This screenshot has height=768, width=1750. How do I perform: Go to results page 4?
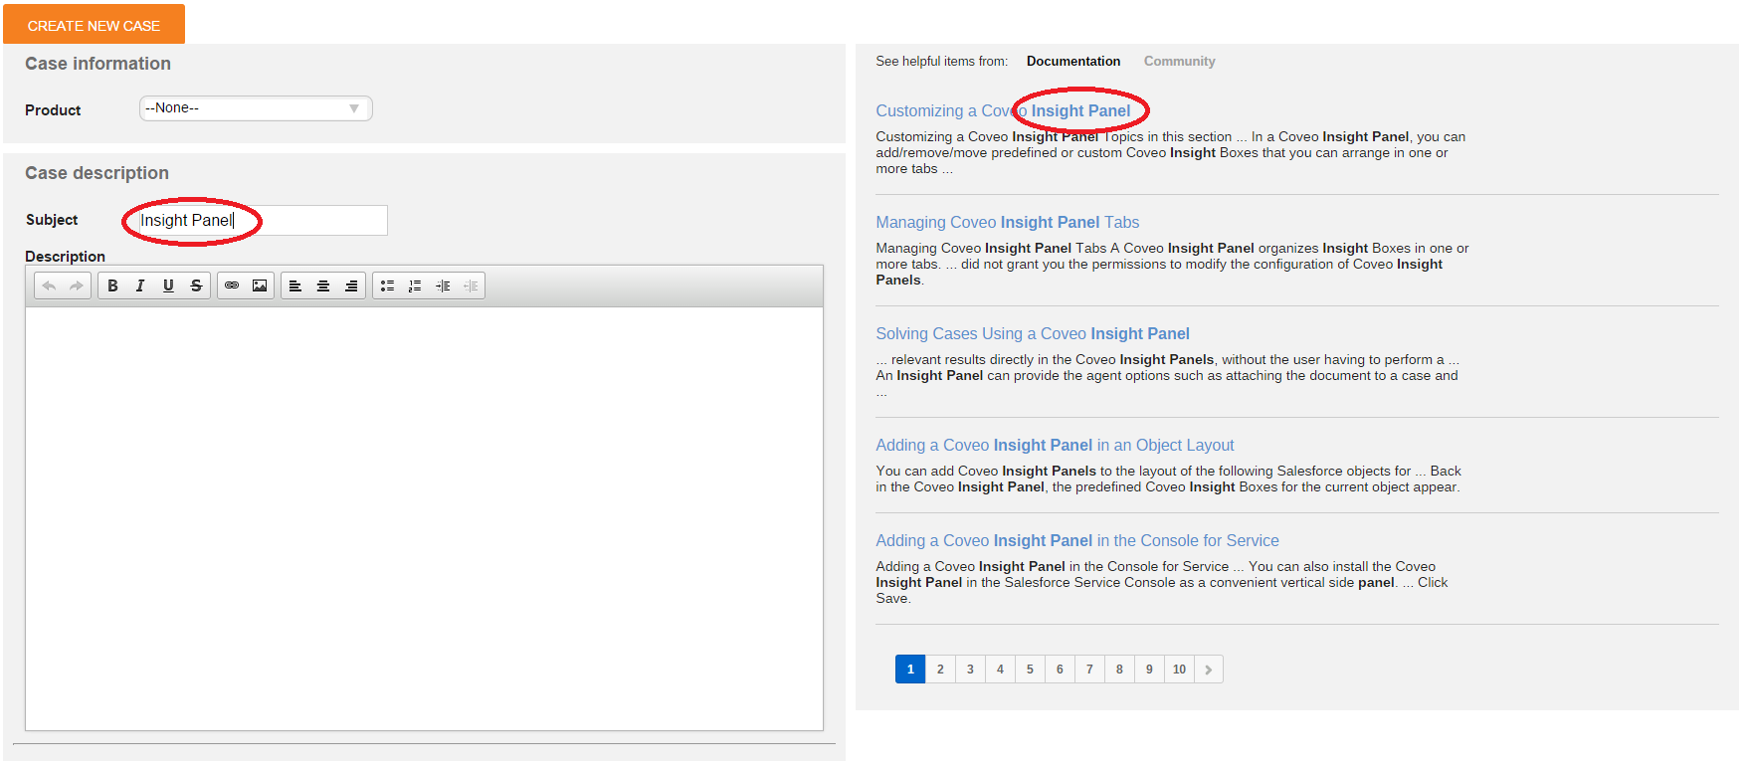pos(1000,670)
